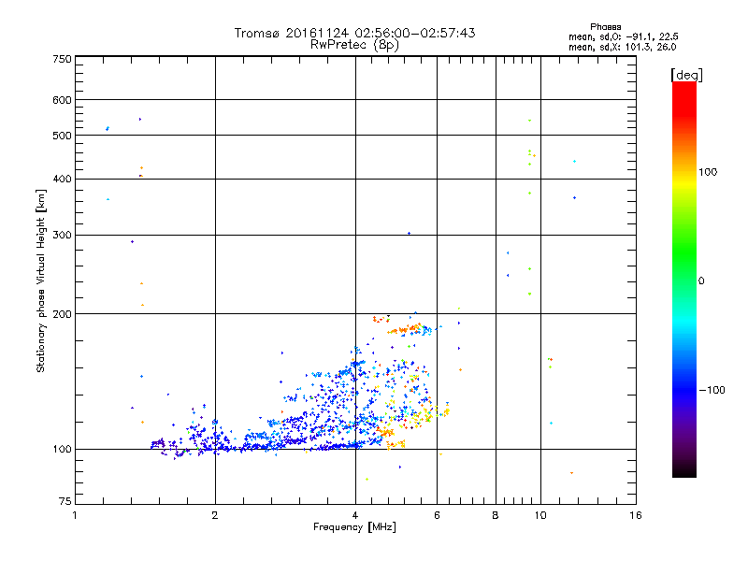The image size is (748, 561).
Task: Select the 'mean, sd,X: 101.3, 26.0' line
Action: 622,47
